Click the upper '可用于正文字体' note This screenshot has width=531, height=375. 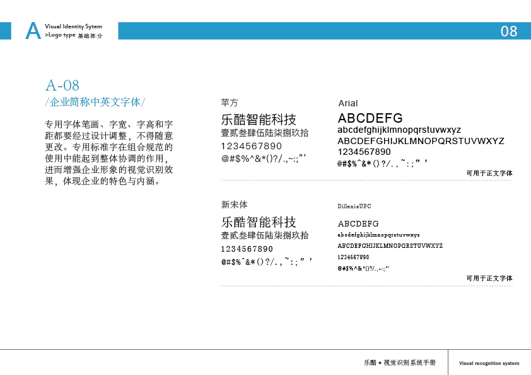pyautogui.click(x=489, y=173)
